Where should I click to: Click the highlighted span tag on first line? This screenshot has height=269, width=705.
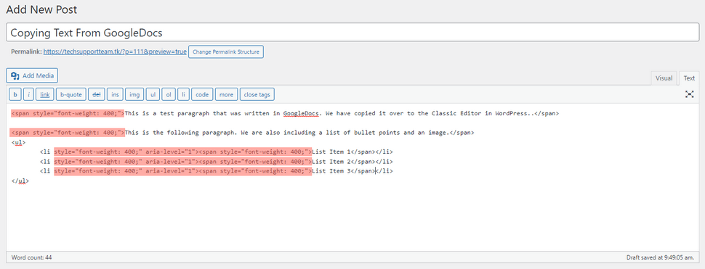(x=68, y=113)
